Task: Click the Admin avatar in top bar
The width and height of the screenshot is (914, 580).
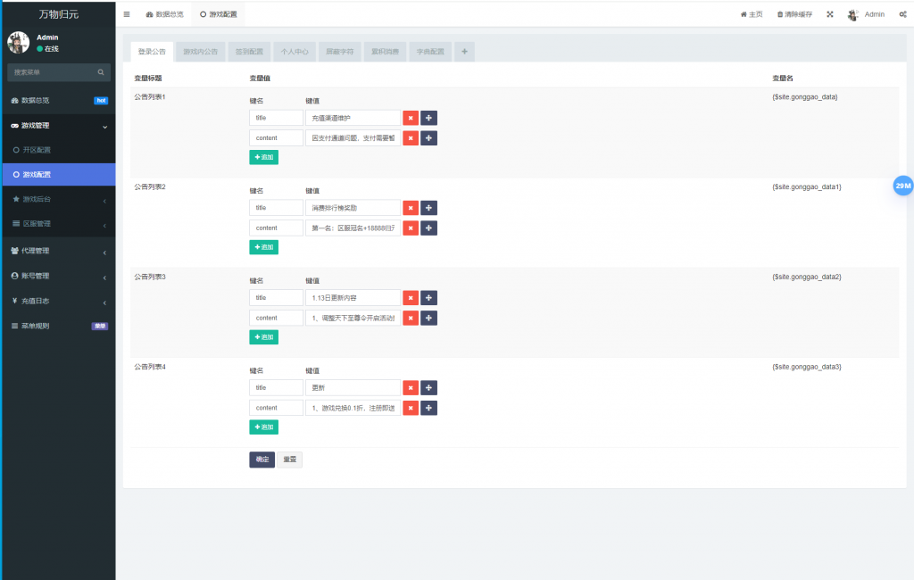Action: point(852,14)
